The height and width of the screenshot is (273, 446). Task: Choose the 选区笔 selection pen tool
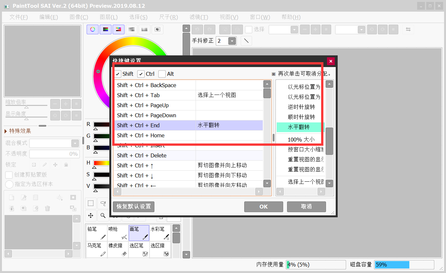[x=139, y=250]
